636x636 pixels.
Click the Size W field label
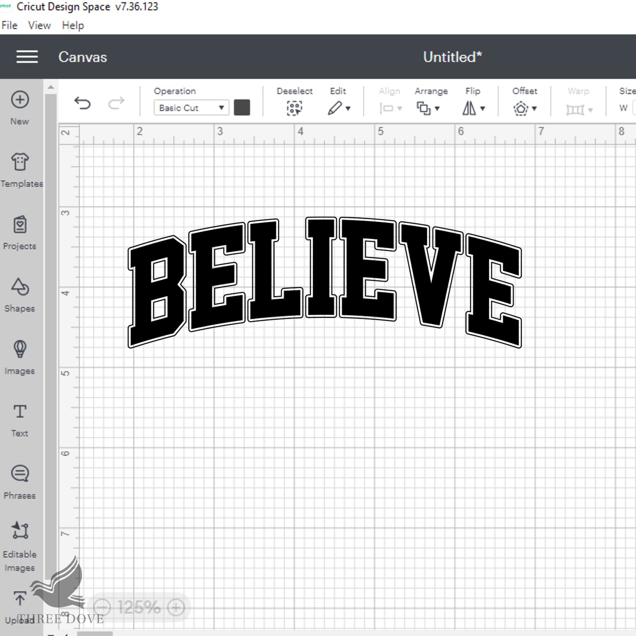coord(623,108)
